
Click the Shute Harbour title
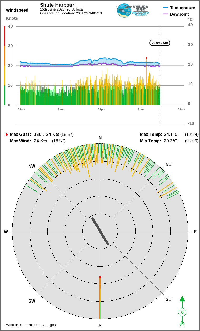coord(57,5)
